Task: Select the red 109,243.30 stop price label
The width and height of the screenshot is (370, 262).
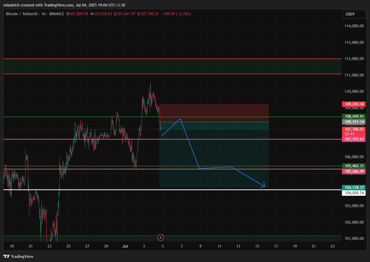Action: pyautogui.click(x=353, y=104)
